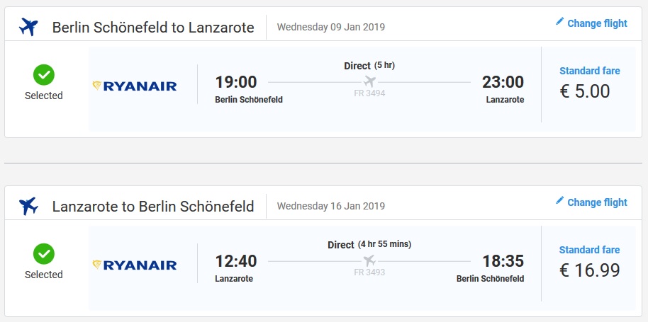Image resolution: width=648 pixels, height=322 pixels.
Task: Click the gray plane icon above FR 3493
Action: [369, 260]
